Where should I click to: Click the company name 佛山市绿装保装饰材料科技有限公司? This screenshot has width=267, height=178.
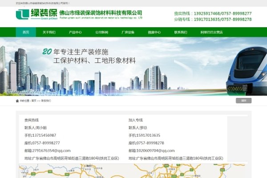(101, 13)
